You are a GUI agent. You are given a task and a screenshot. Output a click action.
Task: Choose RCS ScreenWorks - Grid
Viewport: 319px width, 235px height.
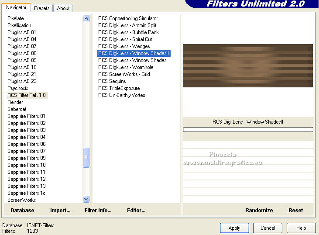tap(124, 74)
